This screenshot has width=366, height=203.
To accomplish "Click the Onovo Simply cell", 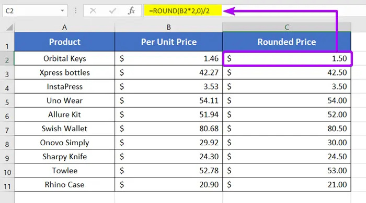I will coord(64,143).
